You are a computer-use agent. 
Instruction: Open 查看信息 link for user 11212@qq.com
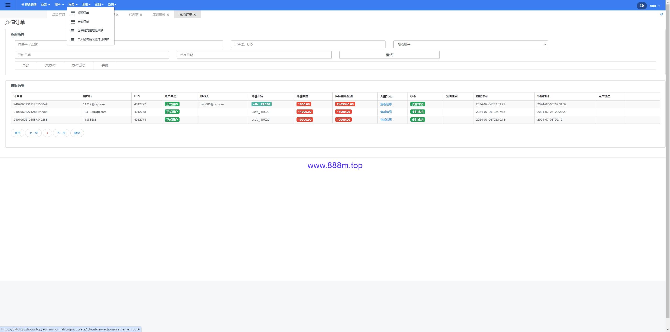[x=386, y=104]
